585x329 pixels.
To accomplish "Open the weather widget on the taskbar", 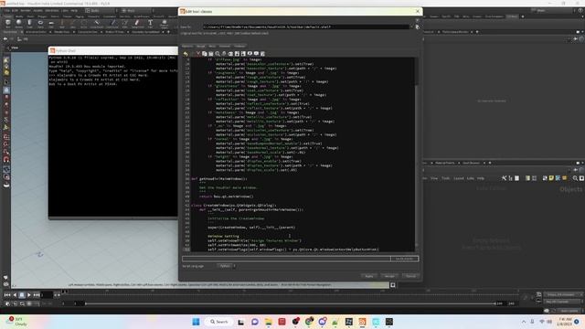I will (x=17, y=321).
